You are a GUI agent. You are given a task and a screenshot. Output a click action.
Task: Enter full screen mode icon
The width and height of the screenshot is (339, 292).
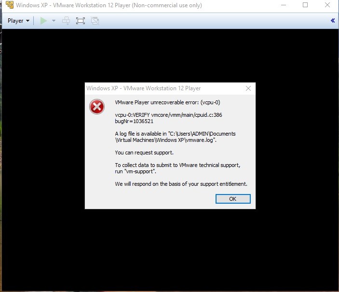(x=81, y=21)
